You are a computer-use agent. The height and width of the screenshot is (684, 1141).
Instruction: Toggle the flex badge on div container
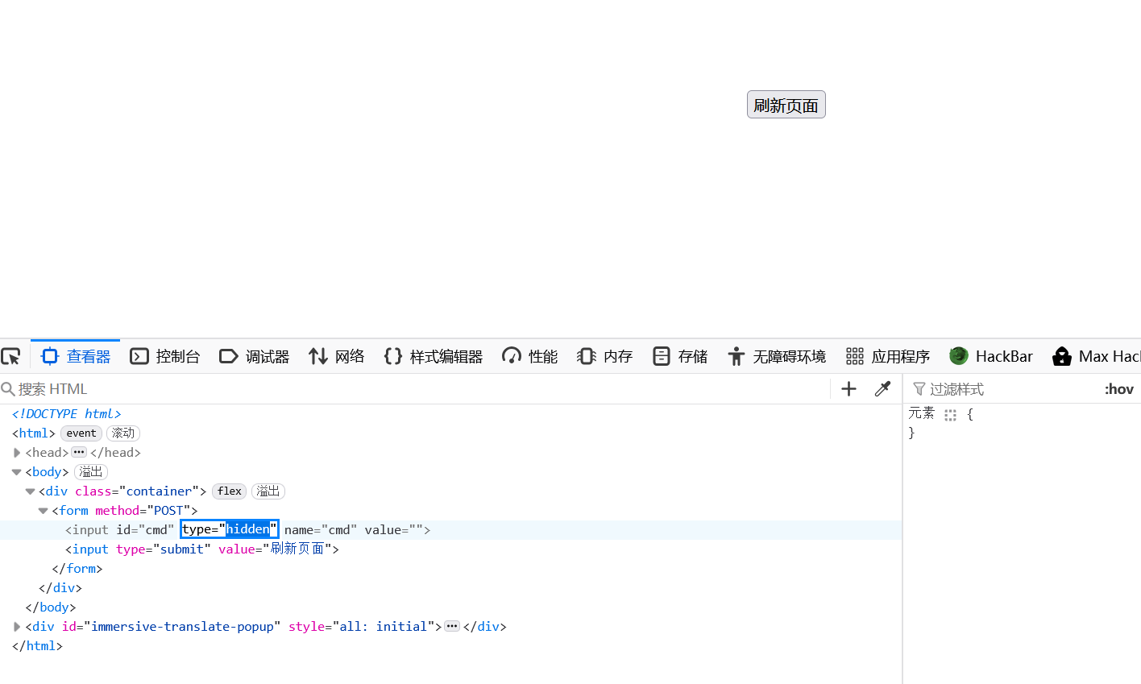point(230,491)
